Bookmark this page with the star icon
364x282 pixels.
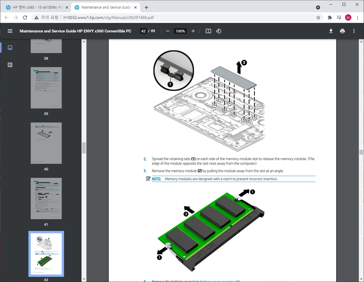pyautogui.click(x=318, y=17)
